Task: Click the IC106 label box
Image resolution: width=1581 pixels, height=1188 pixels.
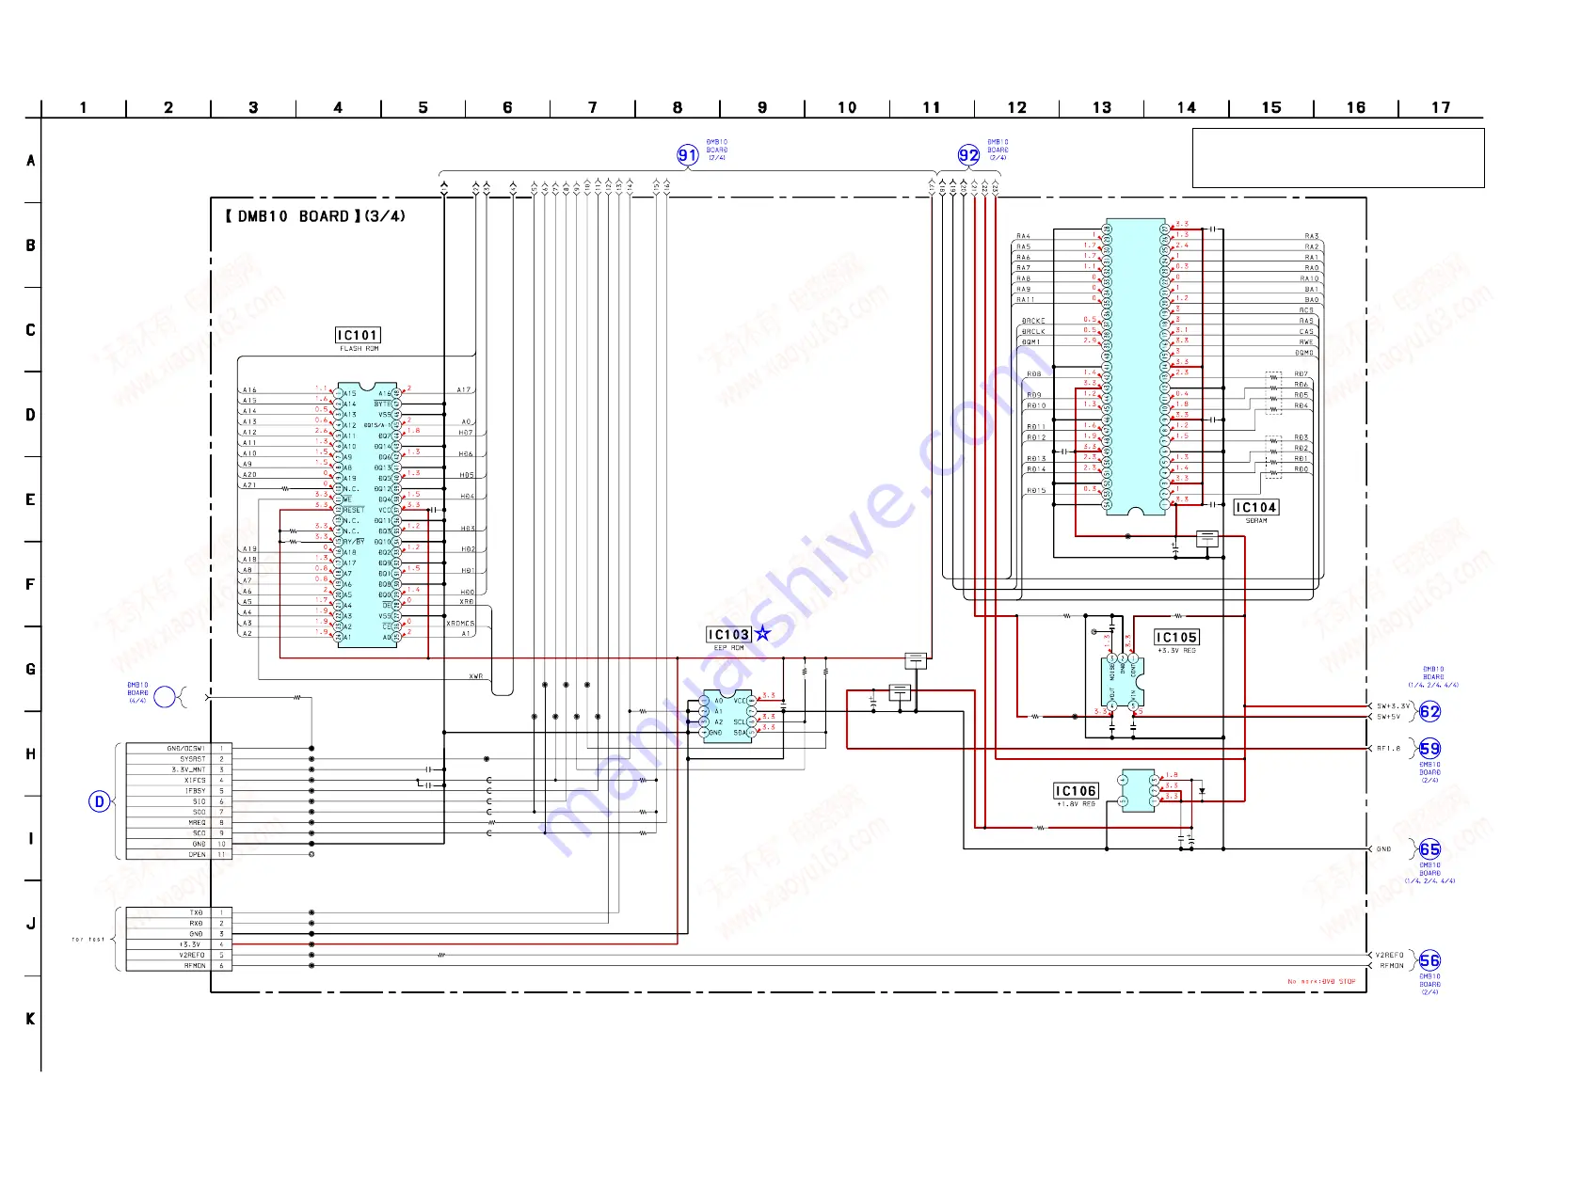Action: 1076,791
